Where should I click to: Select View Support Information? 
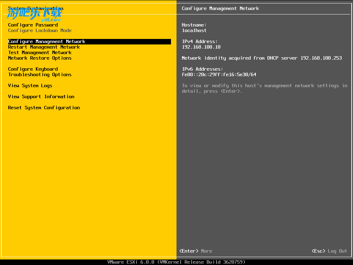(x=41, y=96)
